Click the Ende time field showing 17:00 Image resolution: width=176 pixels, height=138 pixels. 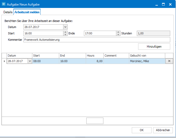100,33
